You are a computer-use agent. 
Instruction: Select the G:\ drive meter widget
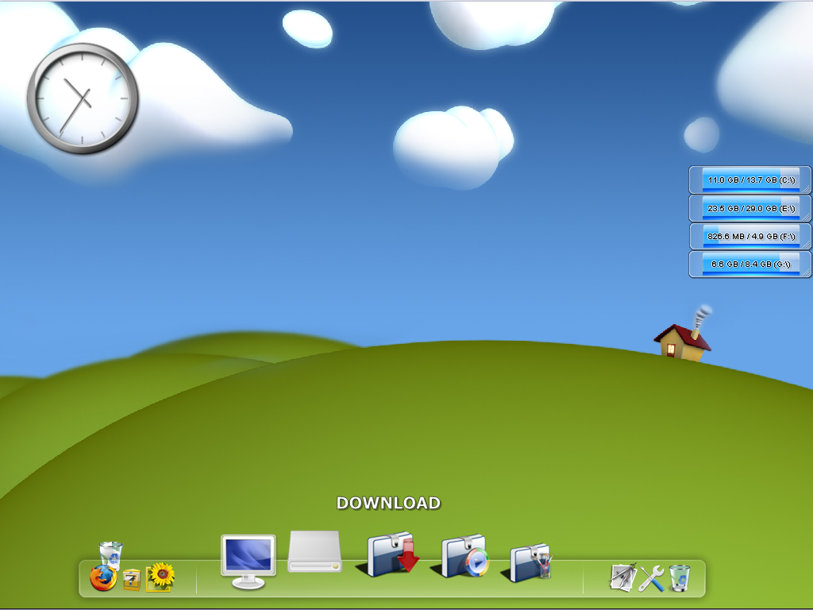pyautogui.click(x=749, y=264)
